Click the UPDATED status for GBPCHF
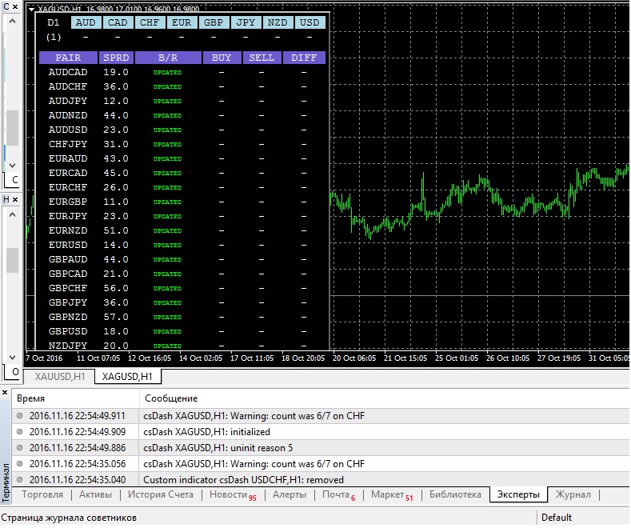 (167, 289)
